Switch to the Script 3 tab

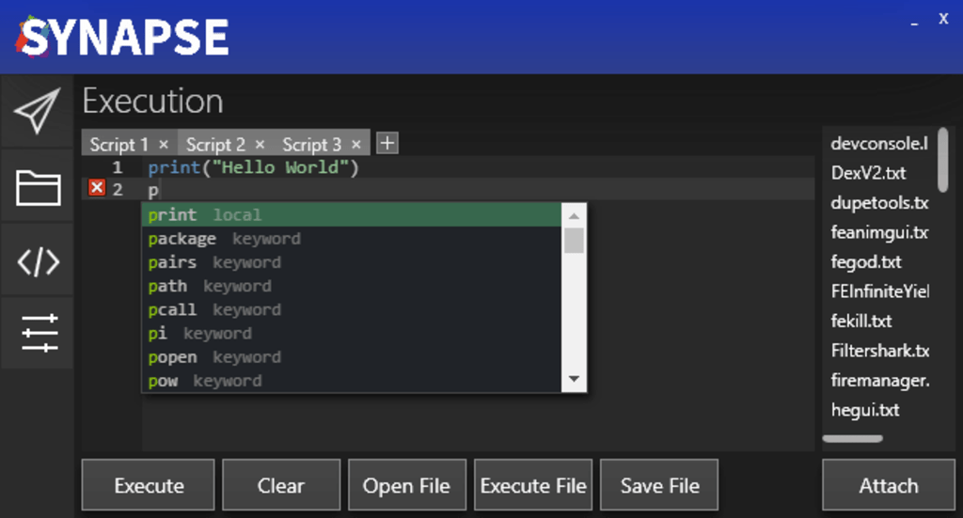coord(311,144)
